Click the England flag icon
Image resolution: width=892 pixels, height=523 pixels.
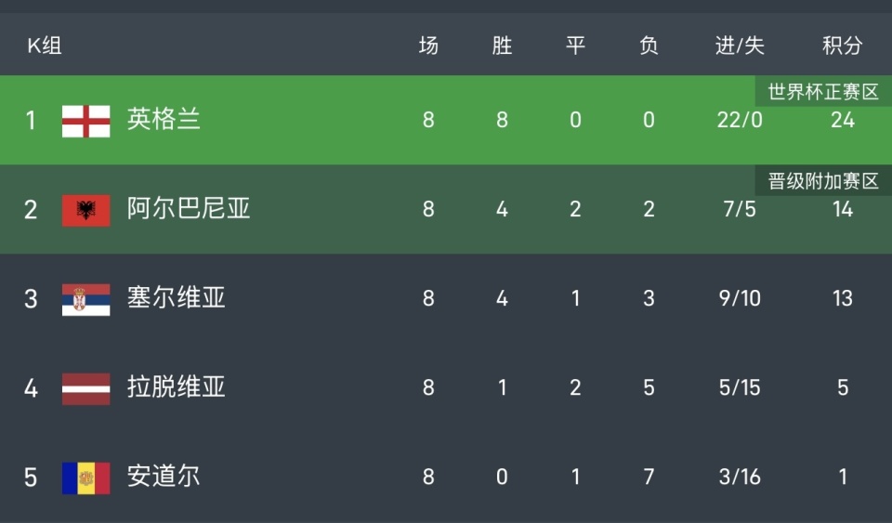click(x=85, y=121)
